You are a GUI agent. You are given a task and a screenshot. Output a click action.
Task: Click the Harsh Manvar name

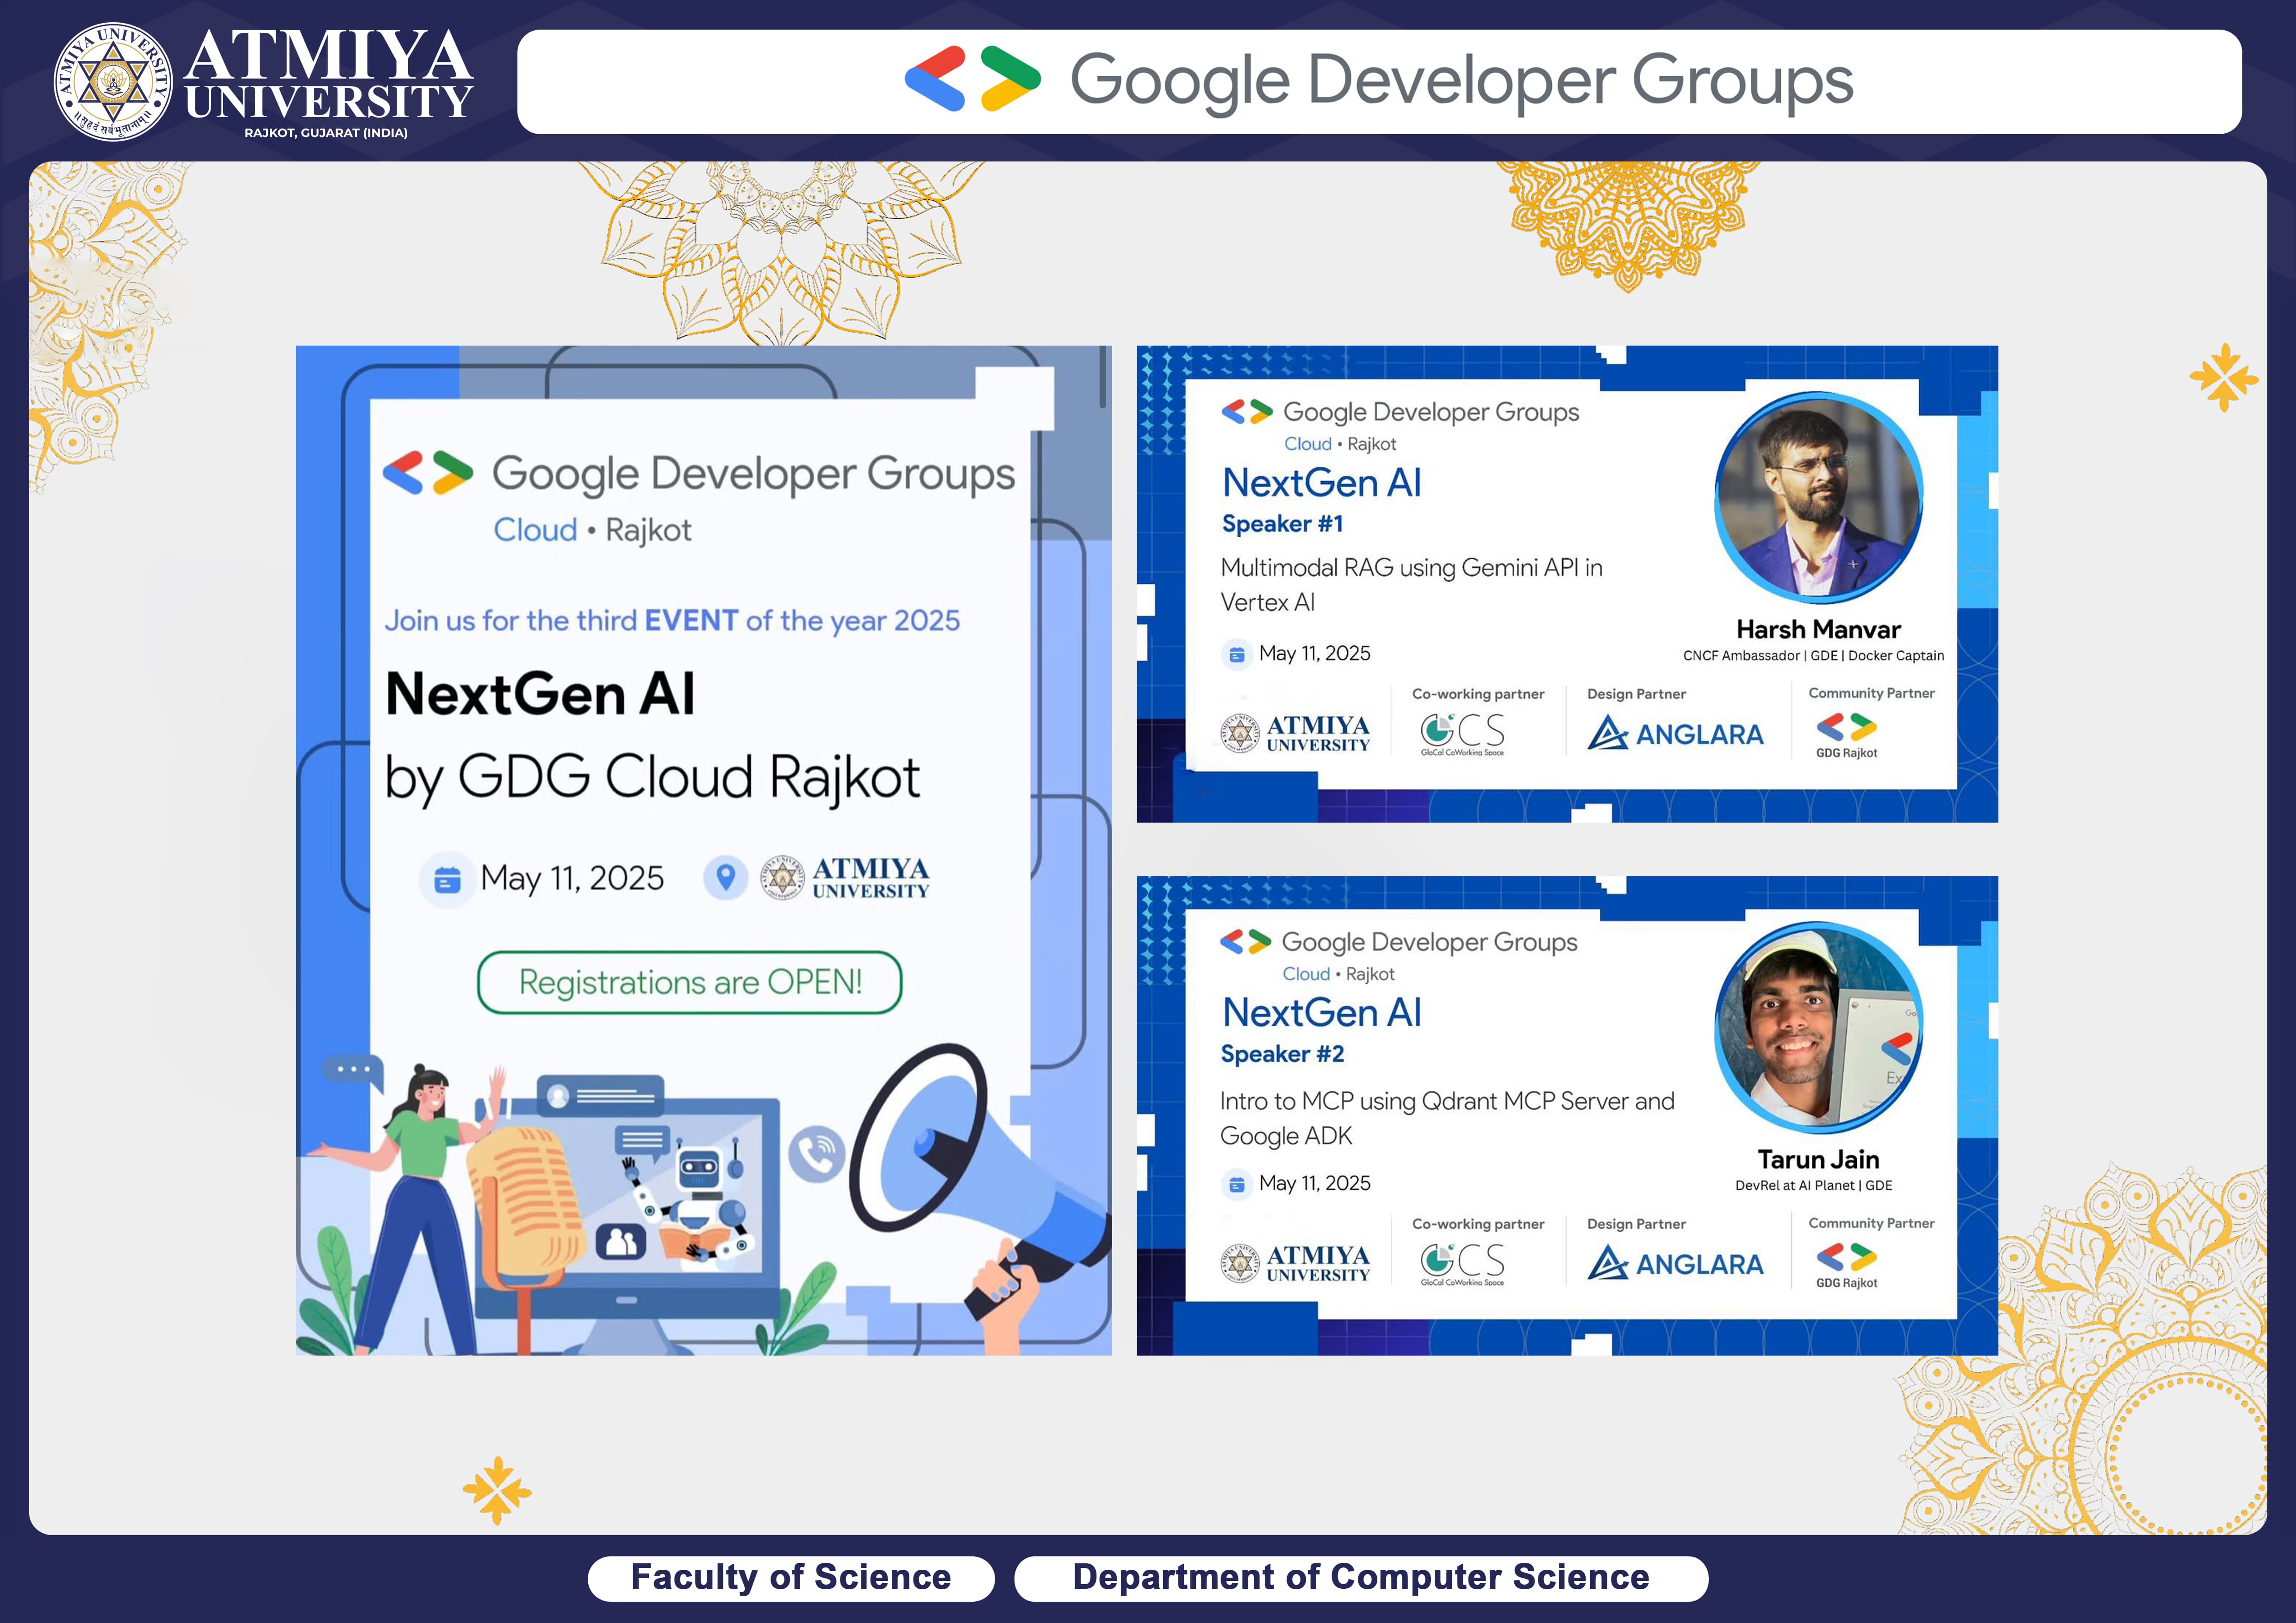1818,630
